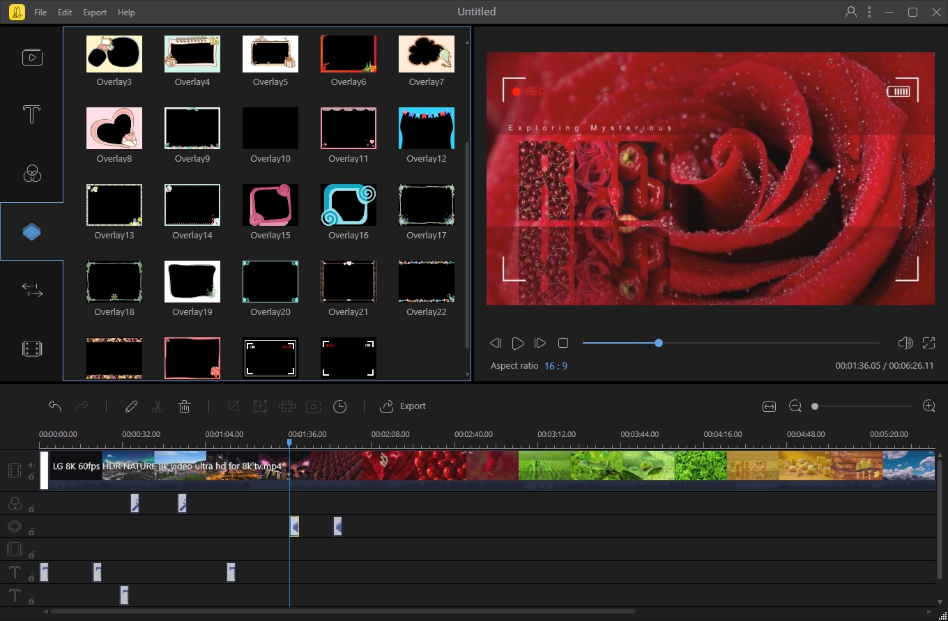The image size is (948, 621).
Task: Open the Media library tab in sidebar
Action: pyautogui.click(x=32, y=57)
